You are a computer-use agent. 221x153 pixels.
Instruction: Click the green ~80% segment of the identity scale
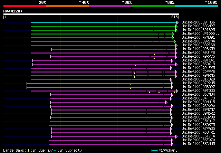tap(153, 6)
